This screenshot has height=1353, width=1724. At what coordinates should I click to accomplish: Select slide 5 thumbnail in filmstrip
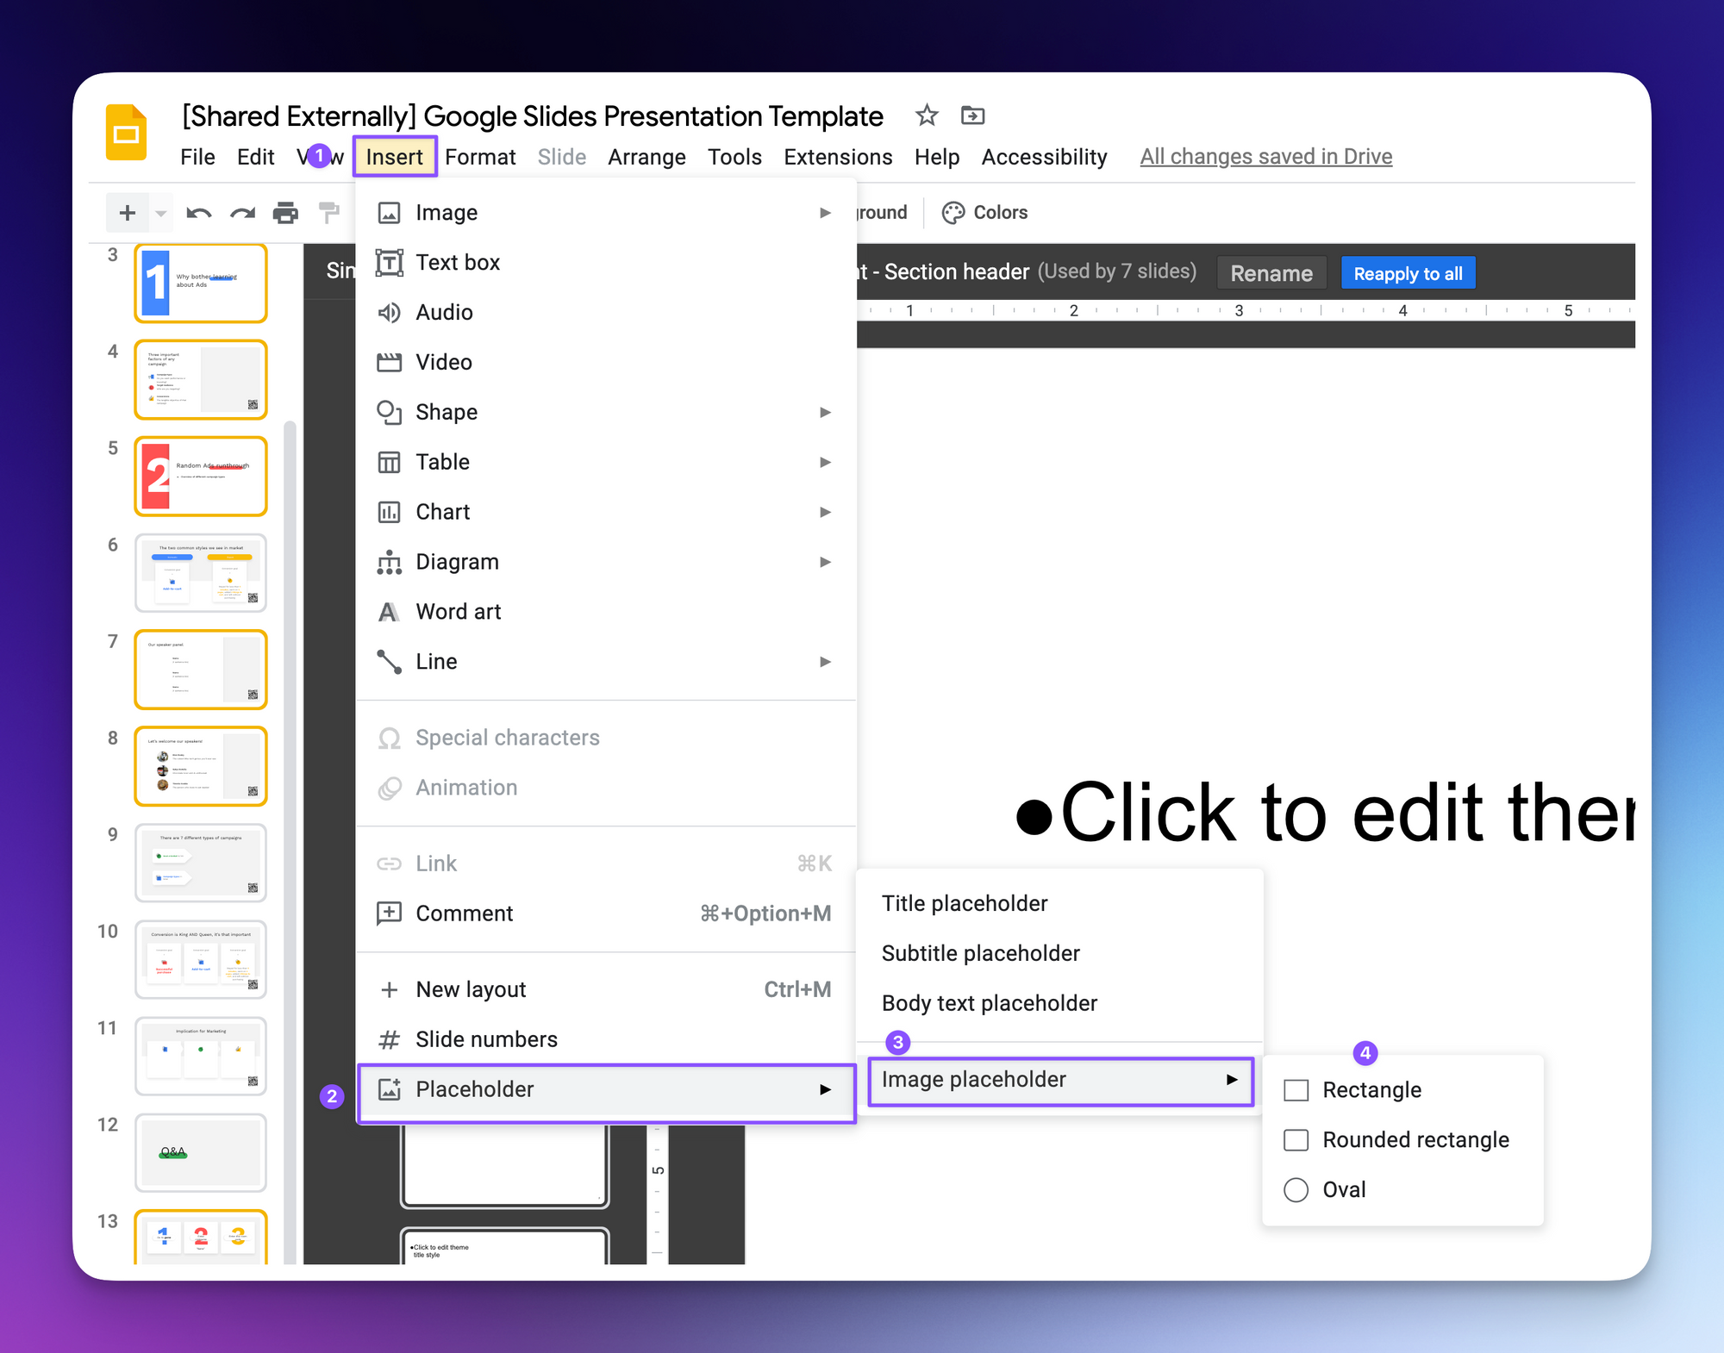[x=201, y=477]
